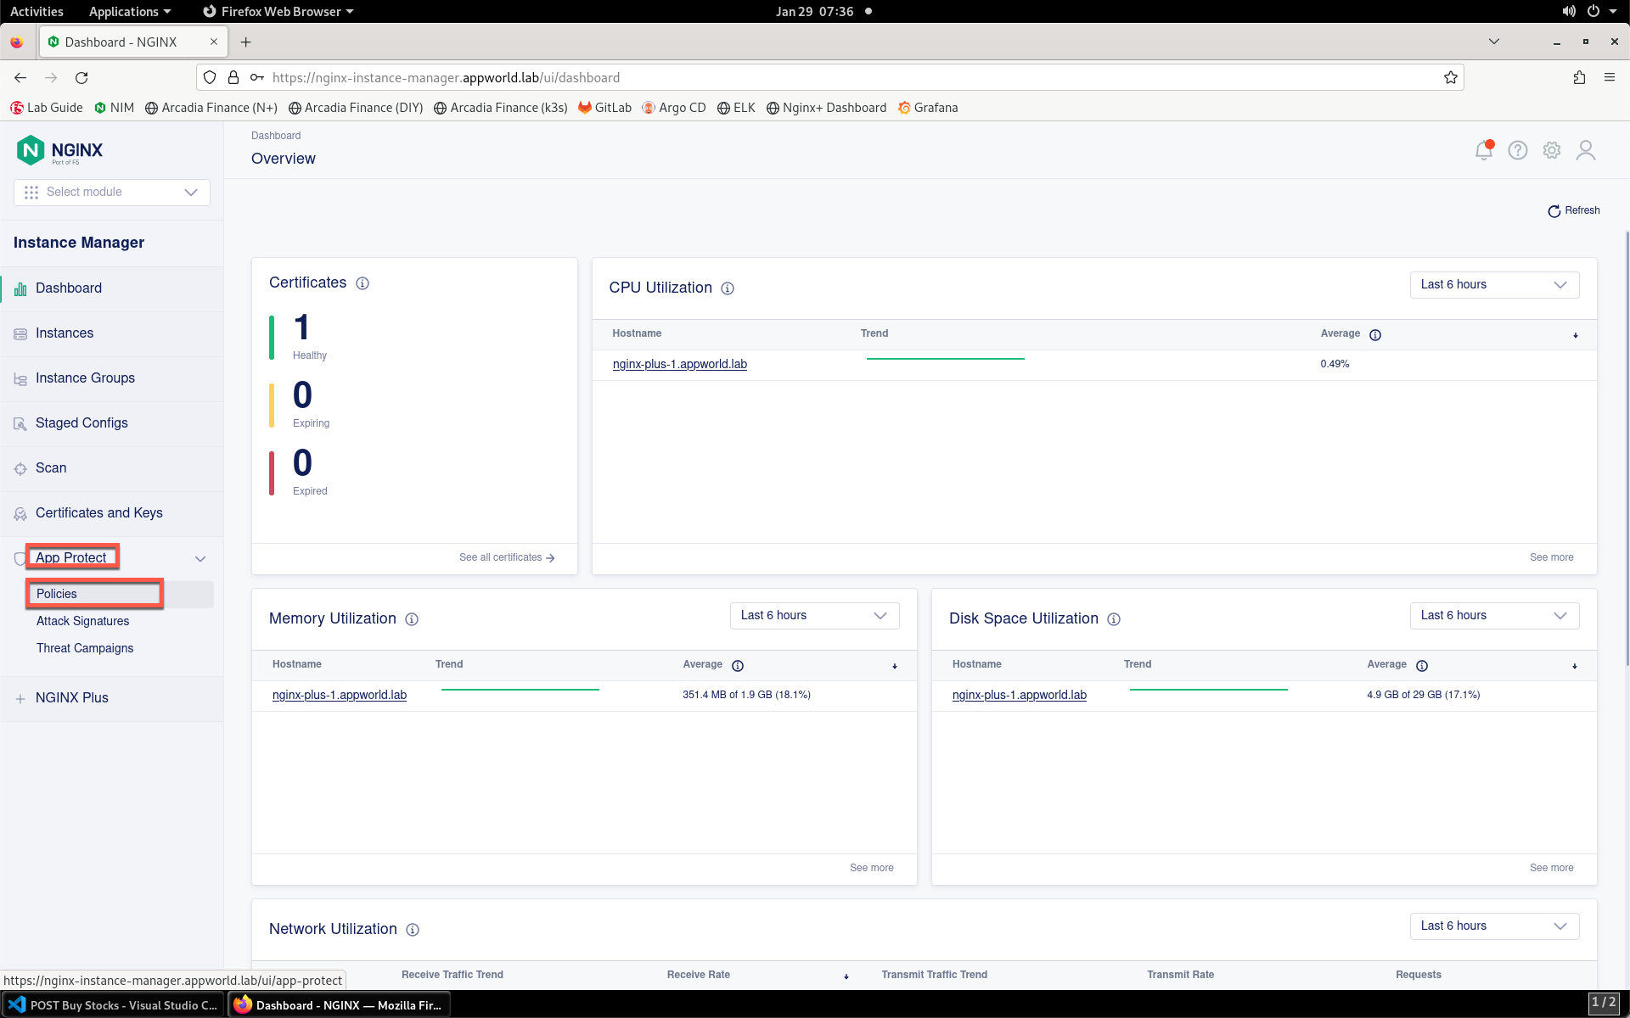
Task: Click nginx-plus-1 hostname in CPU table
Action: [680, 364]
